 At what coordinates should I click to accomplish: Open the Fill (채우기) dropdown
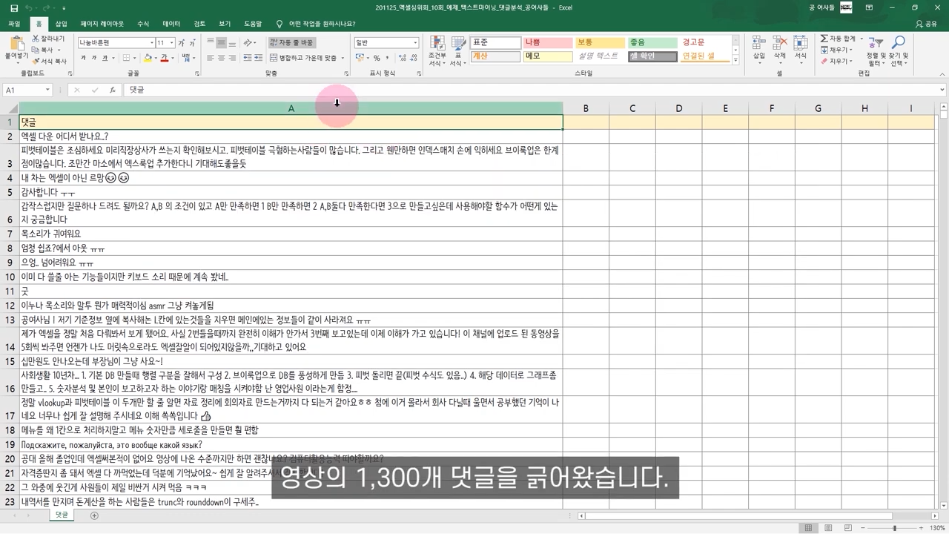[x=836, y=50]
